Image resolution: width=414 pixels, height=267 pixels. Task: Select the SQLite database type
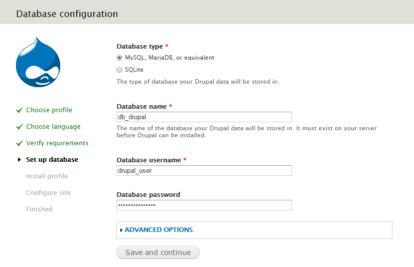119,70
